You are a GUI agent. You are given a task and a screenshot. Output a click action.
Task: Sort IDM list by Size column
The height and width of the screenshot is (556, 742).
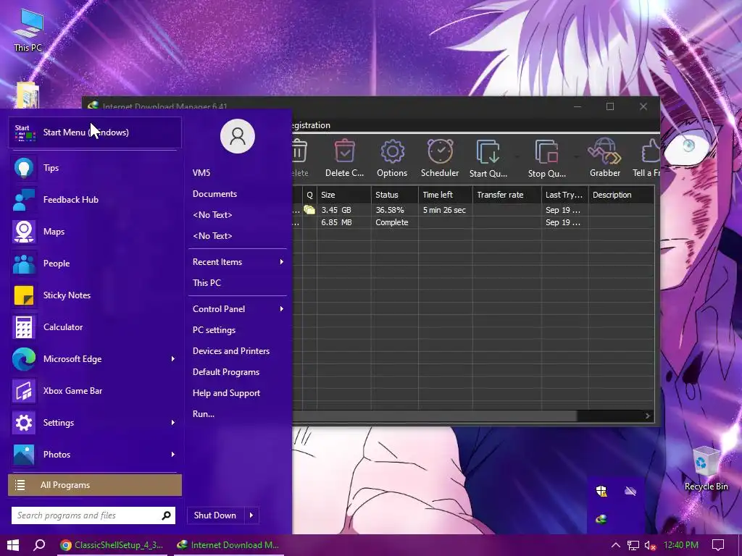[344, 195]
